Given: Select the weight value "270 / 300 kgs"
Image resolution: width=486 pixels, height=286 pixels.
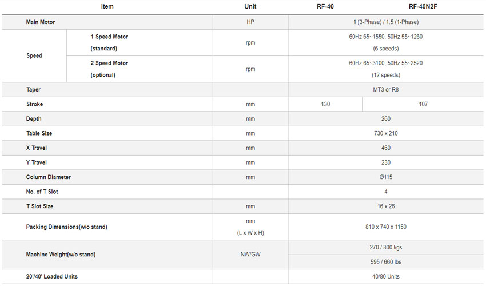Looking at the screenshot, I should pyautogui.click(x=385, y=248).
